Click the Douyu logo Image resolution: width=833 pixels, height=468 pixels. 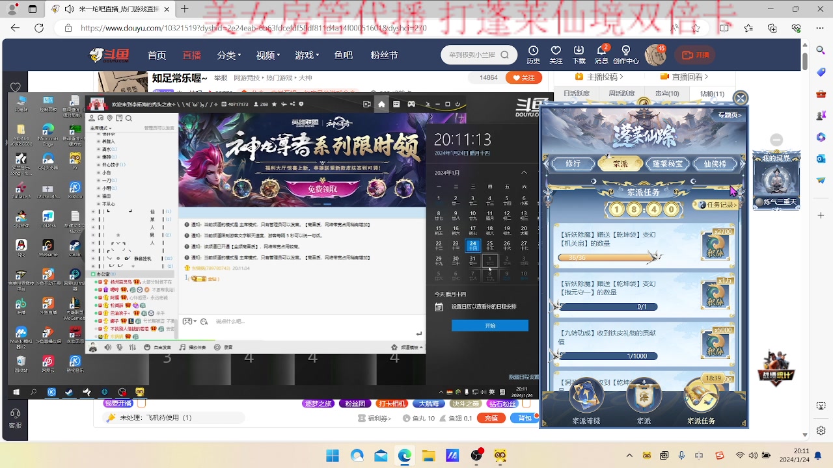[x=109, y=55]
